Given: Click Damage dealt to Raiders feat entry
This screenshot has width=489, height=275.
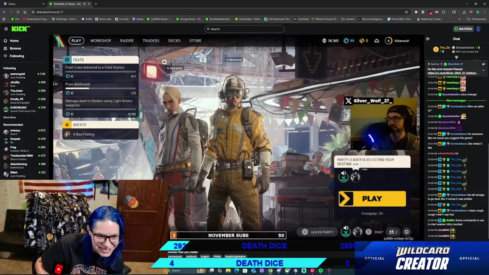Looking at the screenshot, I should point(101,107).
